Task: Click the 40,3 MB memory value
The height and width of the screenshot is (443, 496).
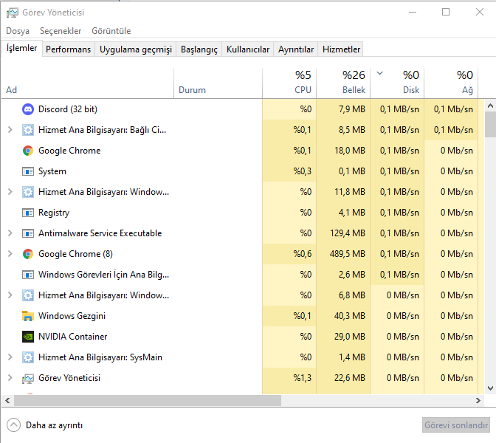Action: tap(350, 316)
